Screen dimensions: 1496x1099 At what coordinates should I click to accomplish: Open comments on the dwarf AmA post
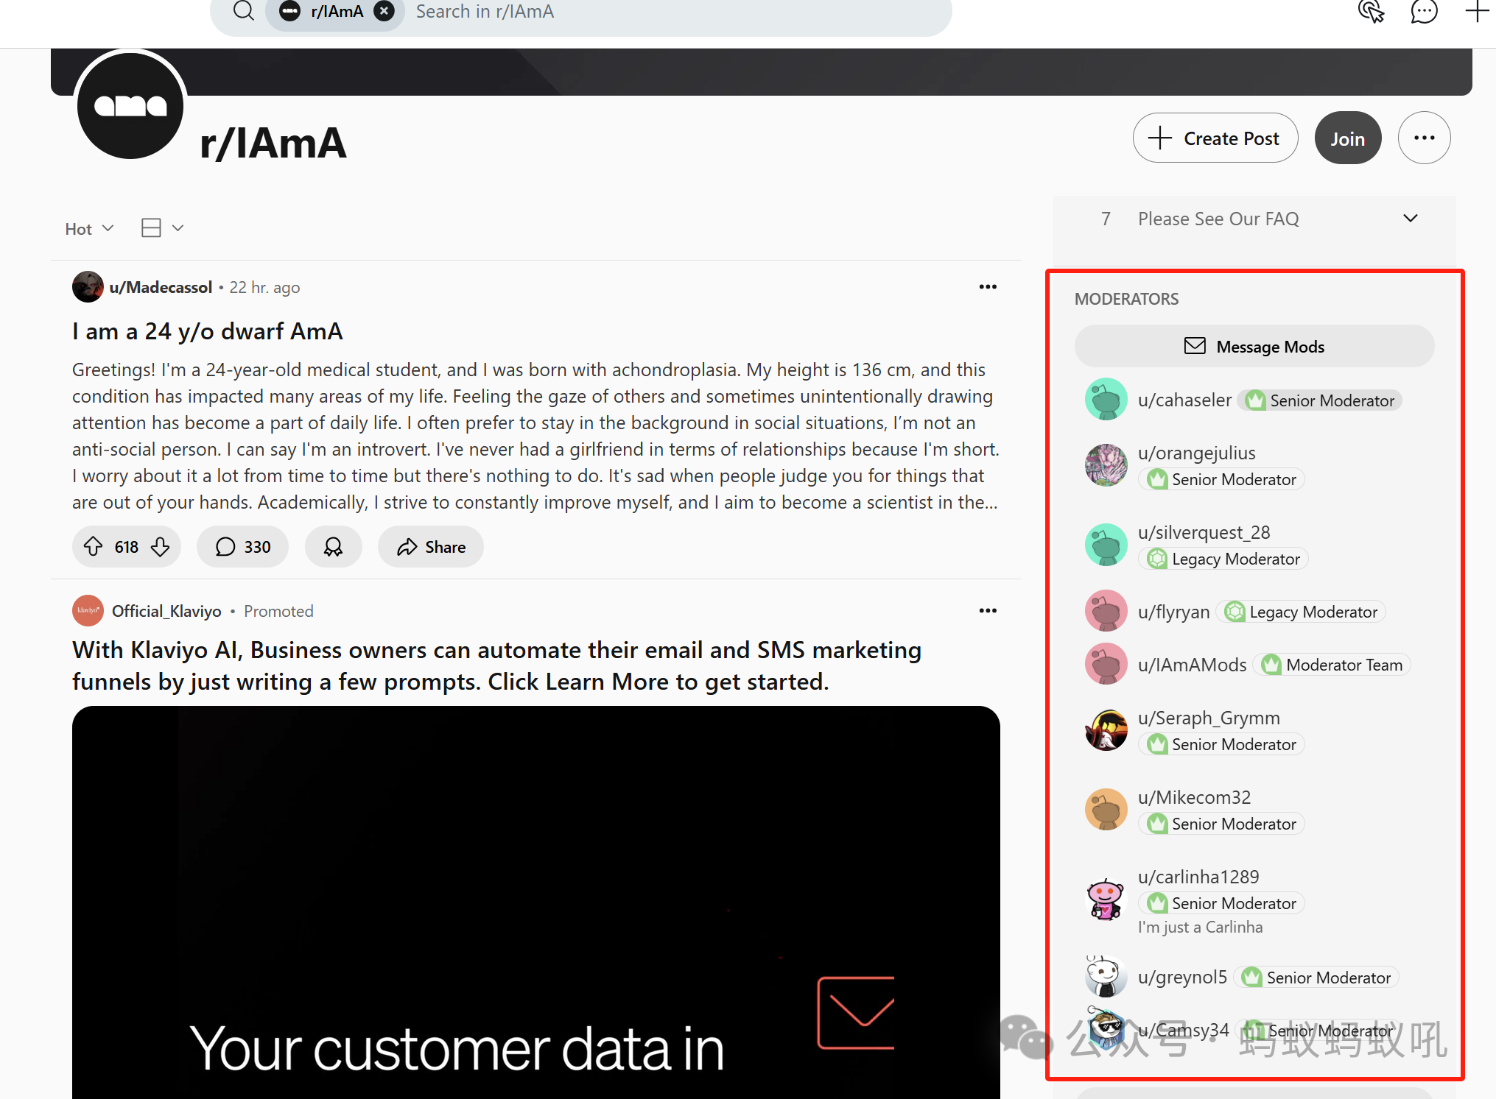242,547
